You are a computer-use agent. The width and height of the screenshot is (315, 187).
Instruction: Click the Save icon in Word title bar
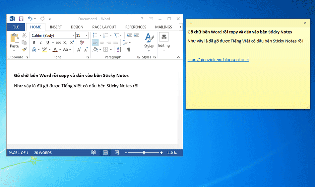pyautogui.click(x=21, y=19)
